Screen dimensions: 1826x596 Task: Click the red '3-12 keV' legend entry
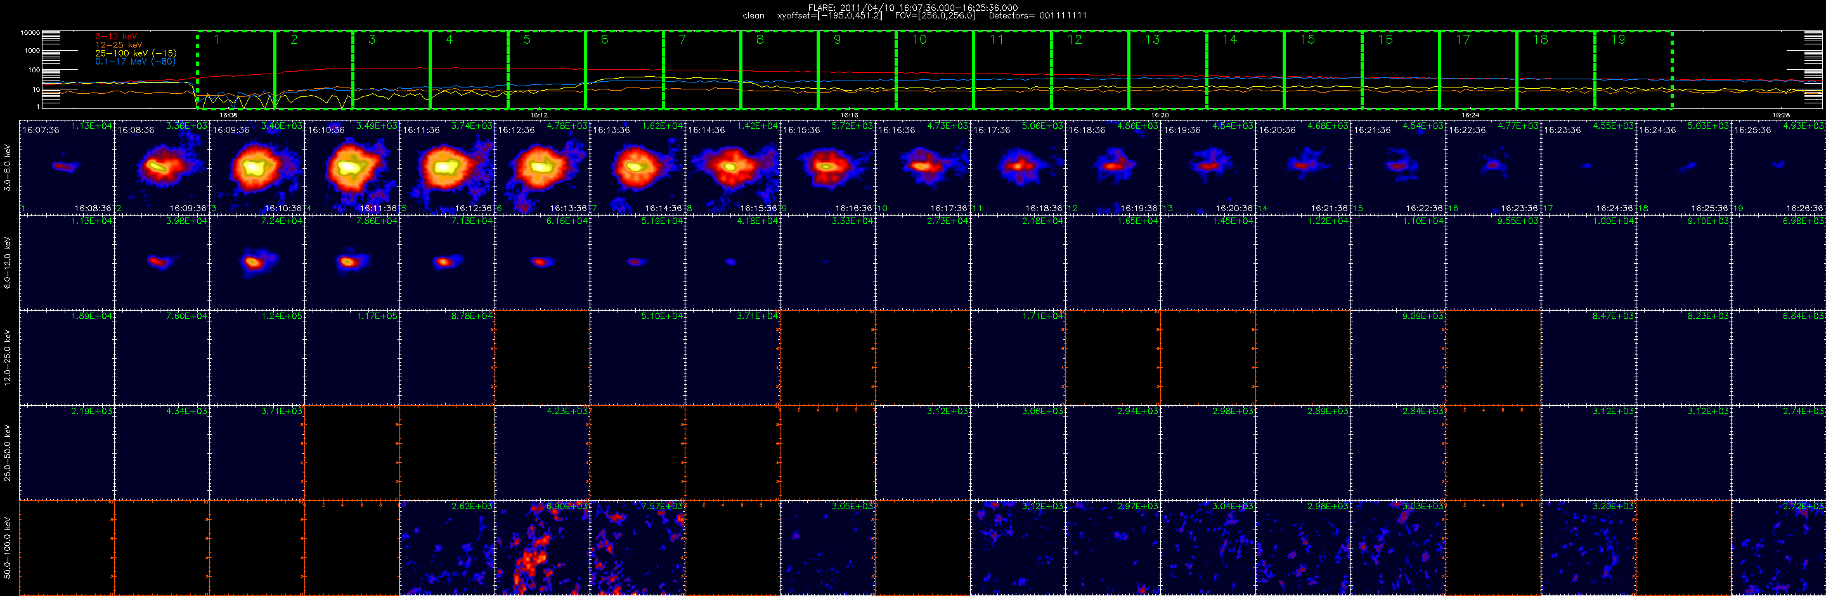(x=115, y=36)
